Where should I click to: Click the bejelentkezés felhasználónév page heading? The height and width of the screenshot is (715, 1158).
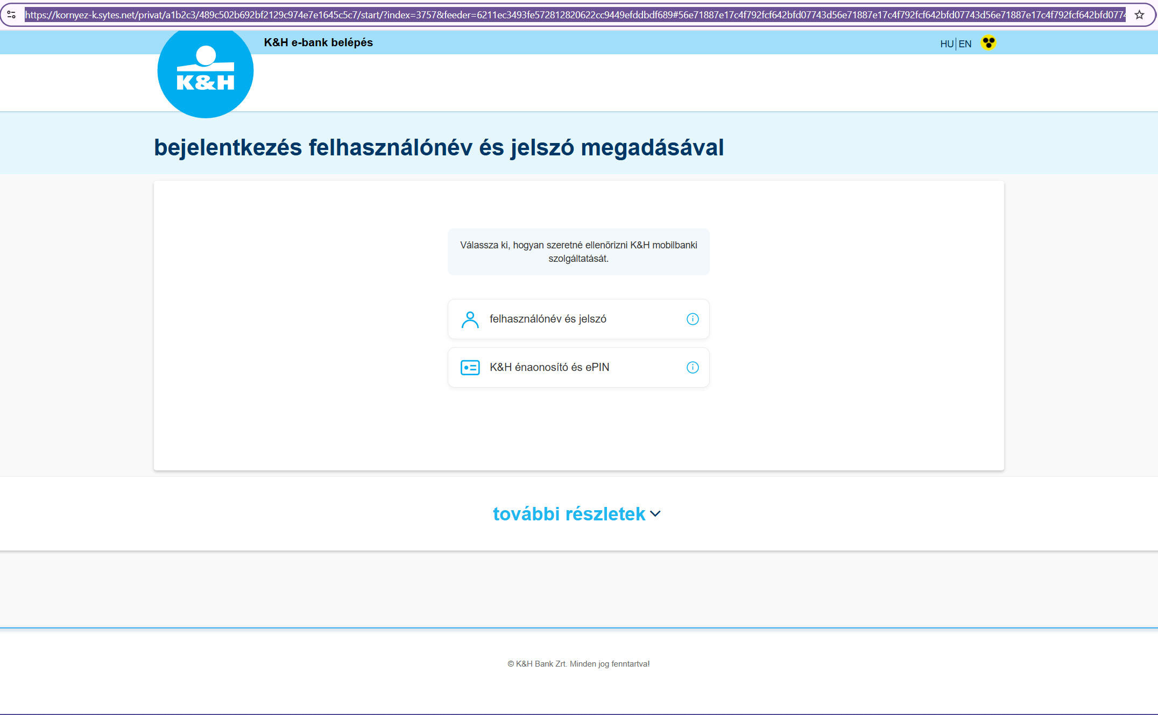click(x=439, y=147)
